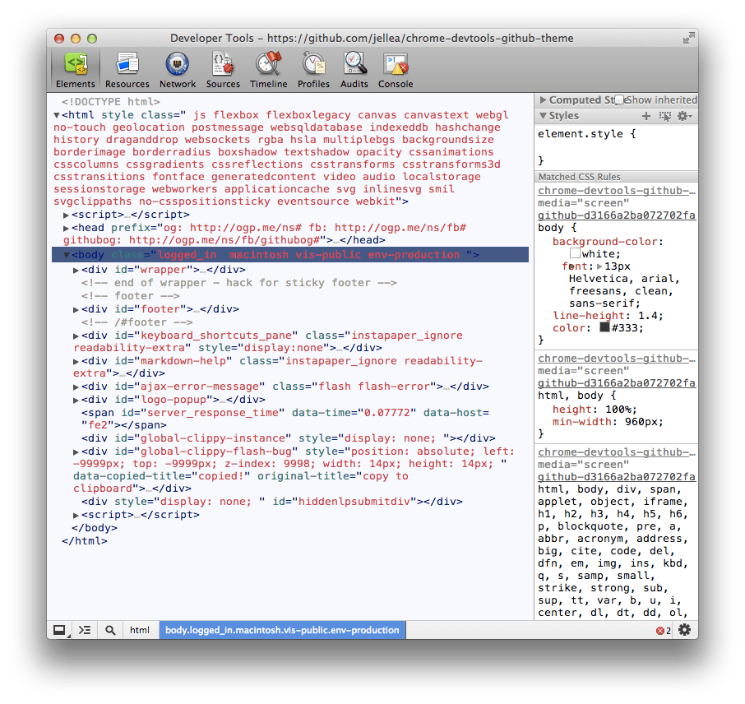Open DevTools settings gear at bottom right
The height and width of the screenshot is (704, 745).
point(685,630)
